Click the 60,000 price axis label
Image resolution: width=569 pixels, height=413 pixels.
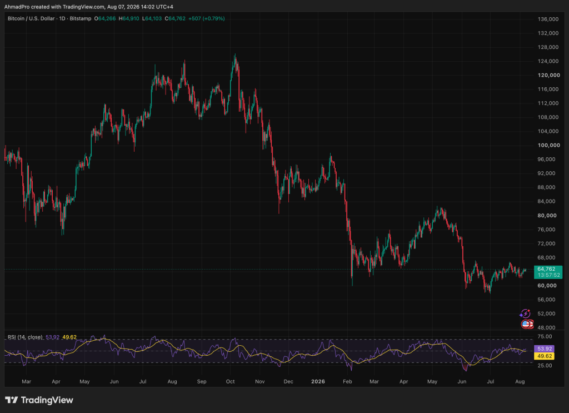[x=547, y=286]
